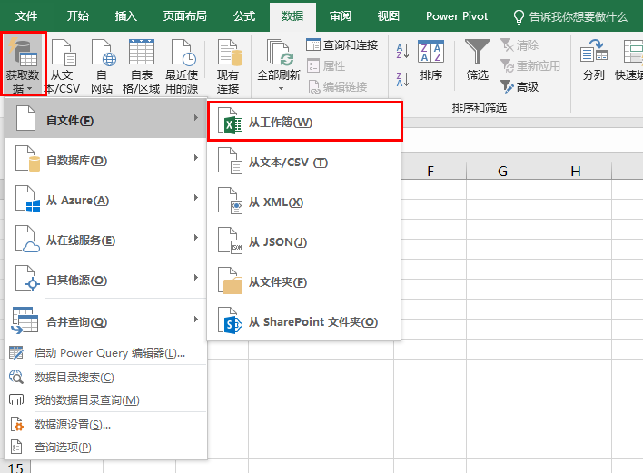The height and width of the screenshot is (473, 643).
Task: Launch 启动 Power Query 编辑器(L)
Action: (x=105, y=353)
